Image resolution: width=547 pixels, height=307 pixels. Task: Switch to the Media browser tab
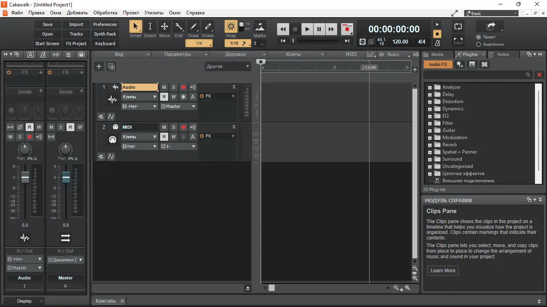pyautogui.click(x=437, y=54)
